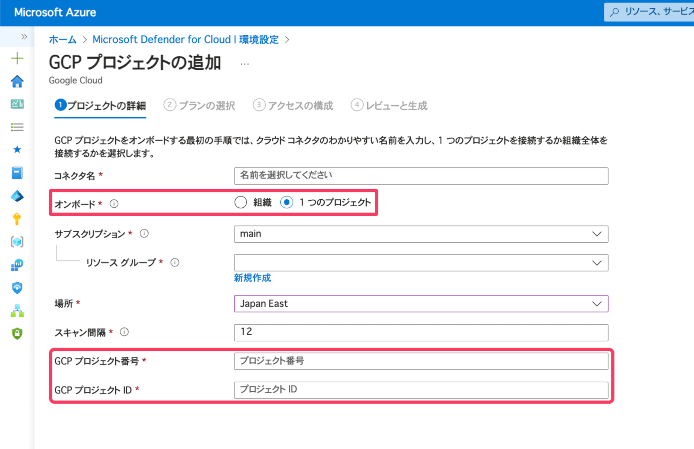Expand the left sidebar with double chevron
The image size is (694, 449).
pyautogui.click(x=24, y=37)
